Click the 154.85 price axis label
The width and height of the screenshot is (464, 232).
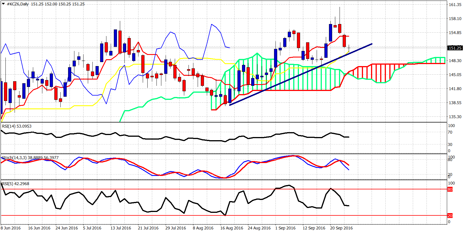(x=455, y=33)
